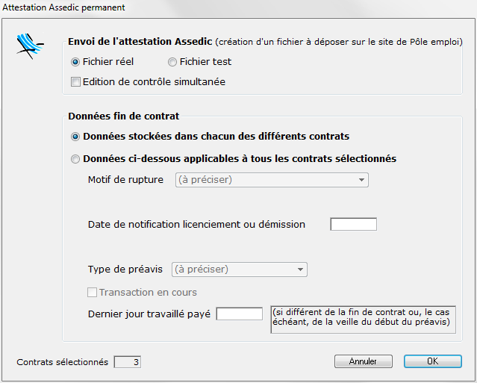477x383 pixels.
Task: Click the Annuler button
Action: tap(364, 361)
